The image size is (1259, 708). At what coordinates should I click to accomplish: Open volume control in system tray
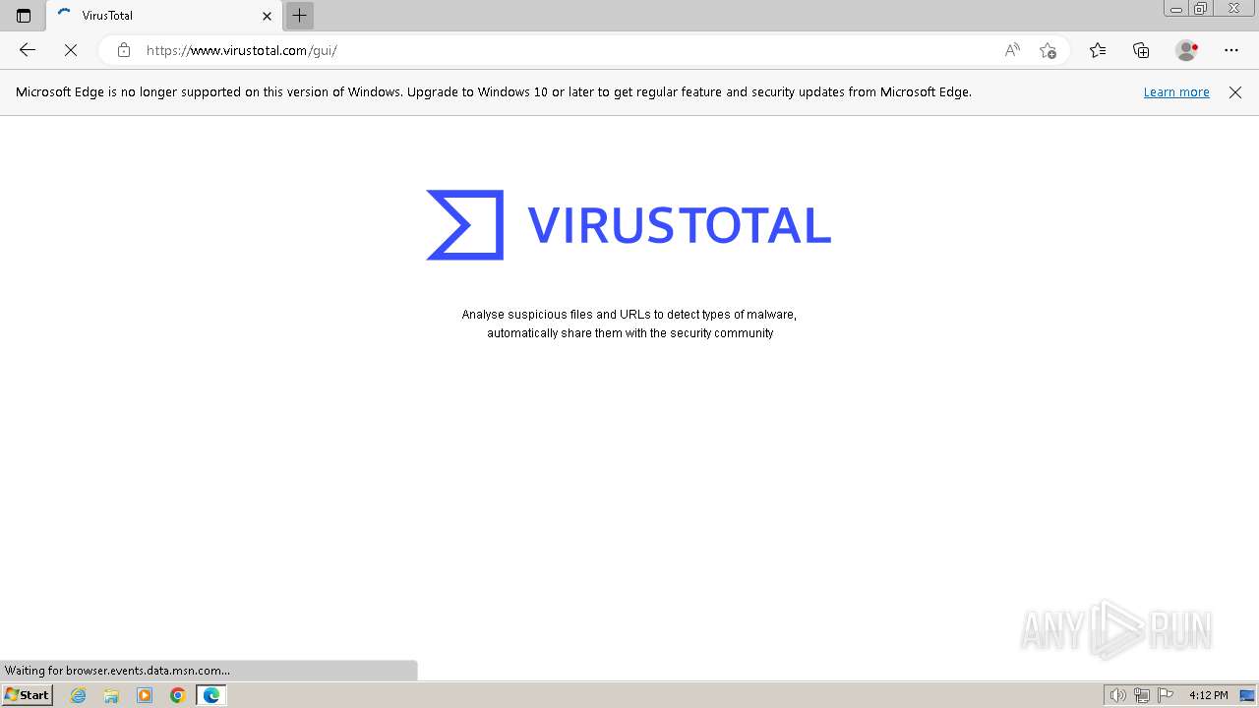pyautogui.click(x=1117, y=695)
